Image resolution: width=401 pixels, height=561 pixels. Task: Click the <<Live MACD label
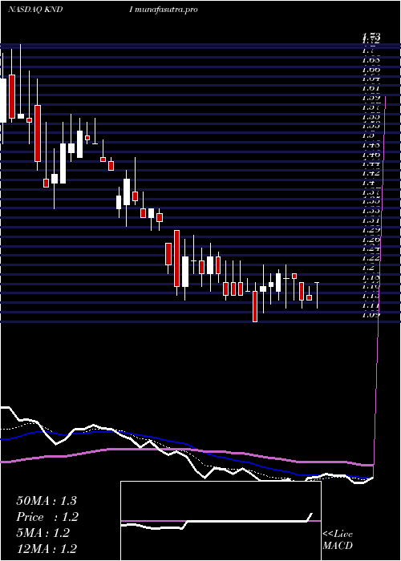coord(338,540)
